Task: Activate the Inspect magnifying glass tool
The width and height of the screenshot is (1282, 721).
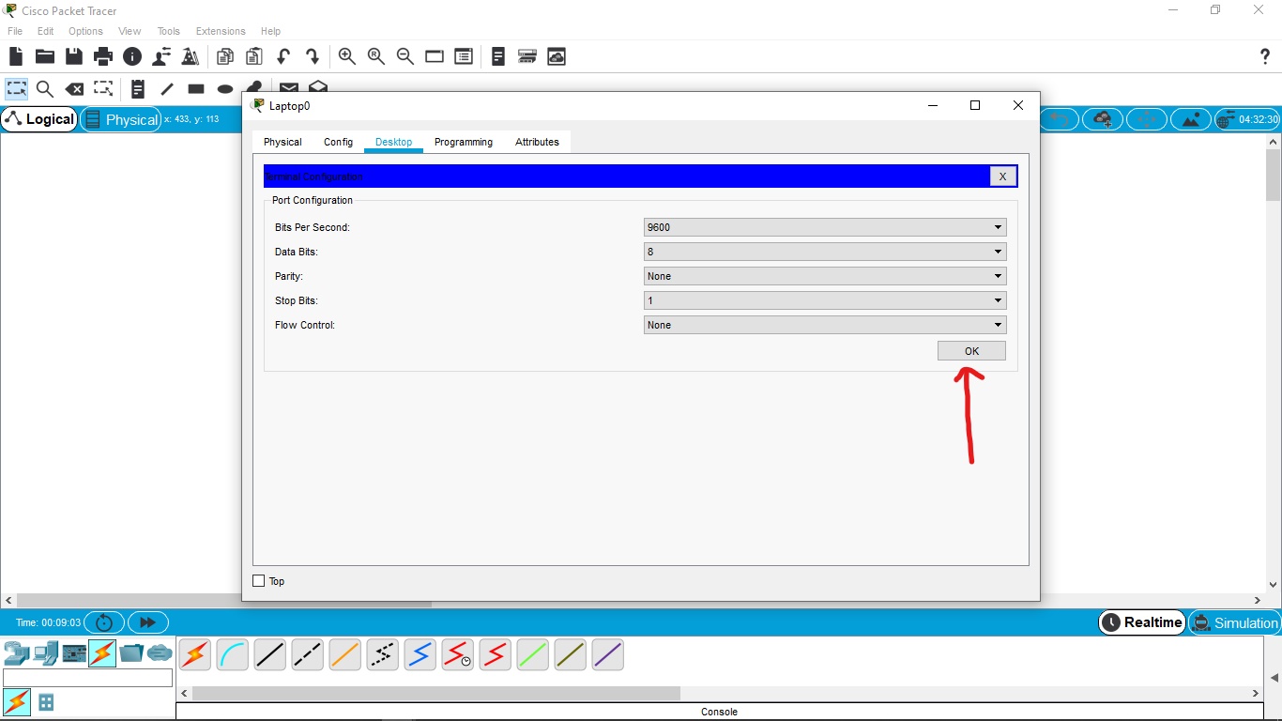Action: [45, 88]
